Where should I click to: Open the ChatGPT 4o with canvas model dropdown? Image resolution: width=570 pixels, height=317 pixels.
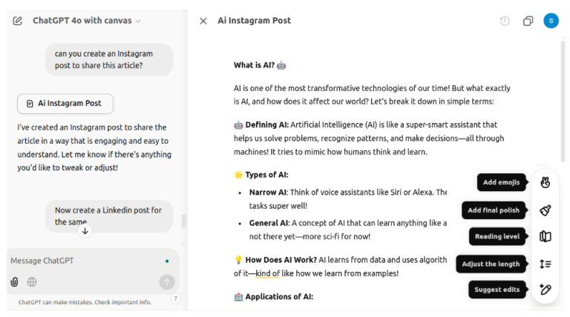(87, 21)
